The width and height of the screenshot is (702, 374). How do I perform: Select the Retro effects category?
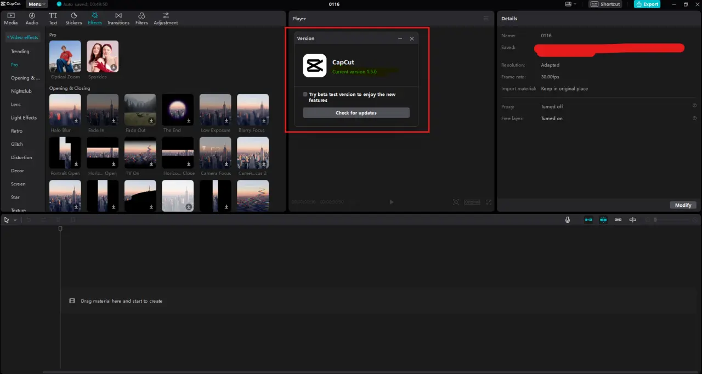[17, 131]
